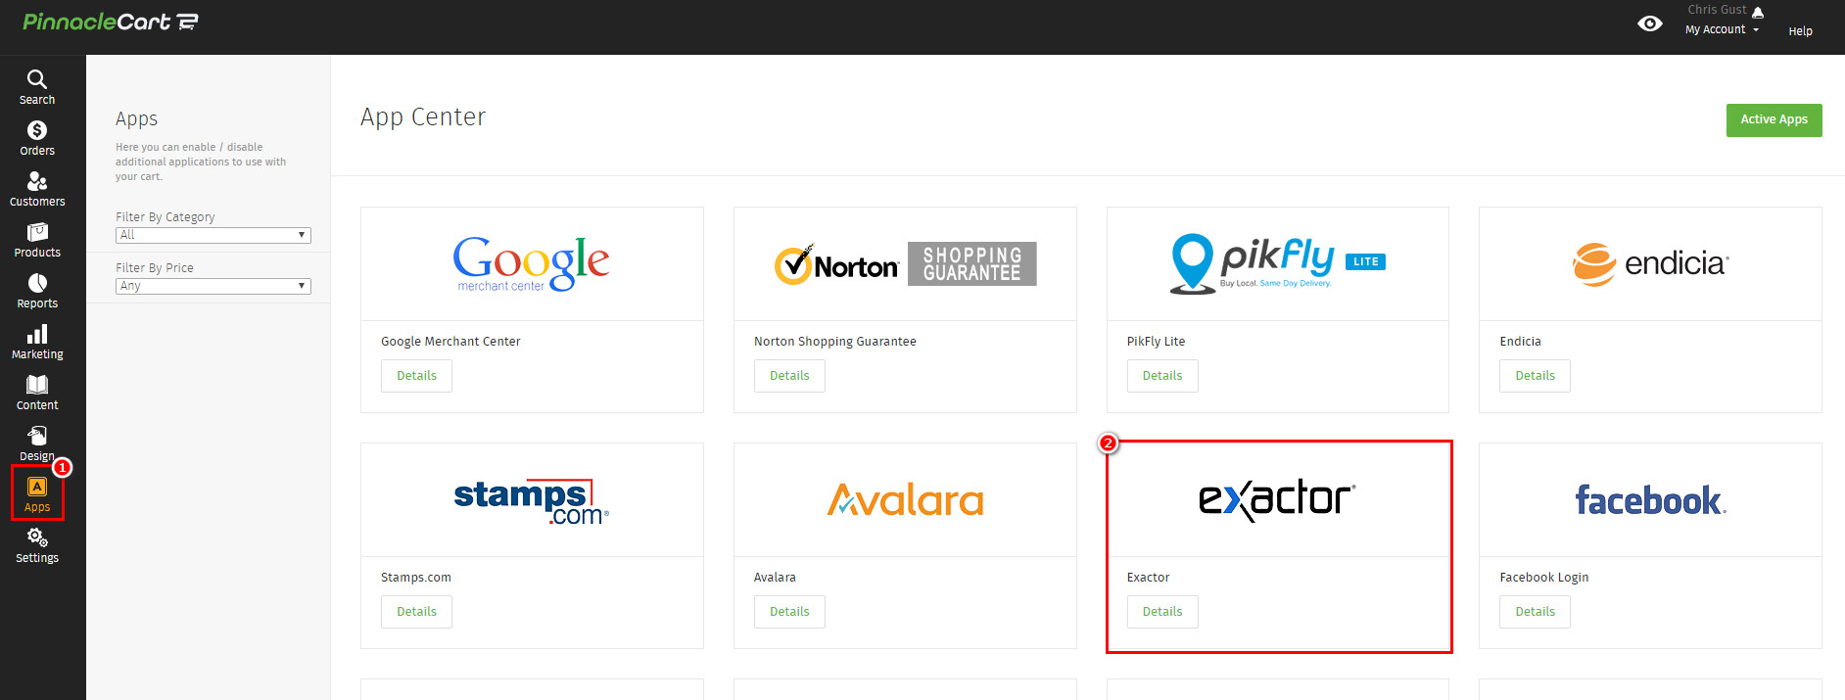View Details for Avalara
1845x700 pixels.
(x=789, y=612)
